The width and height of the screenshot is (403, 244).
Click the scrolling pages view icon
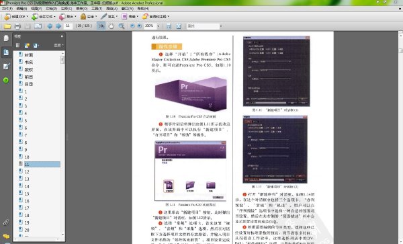click(x=169, y=26)
